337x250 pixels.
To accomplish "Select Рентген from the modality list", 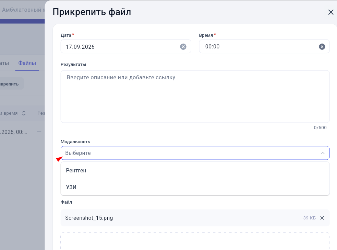I will tap(195, 171).
